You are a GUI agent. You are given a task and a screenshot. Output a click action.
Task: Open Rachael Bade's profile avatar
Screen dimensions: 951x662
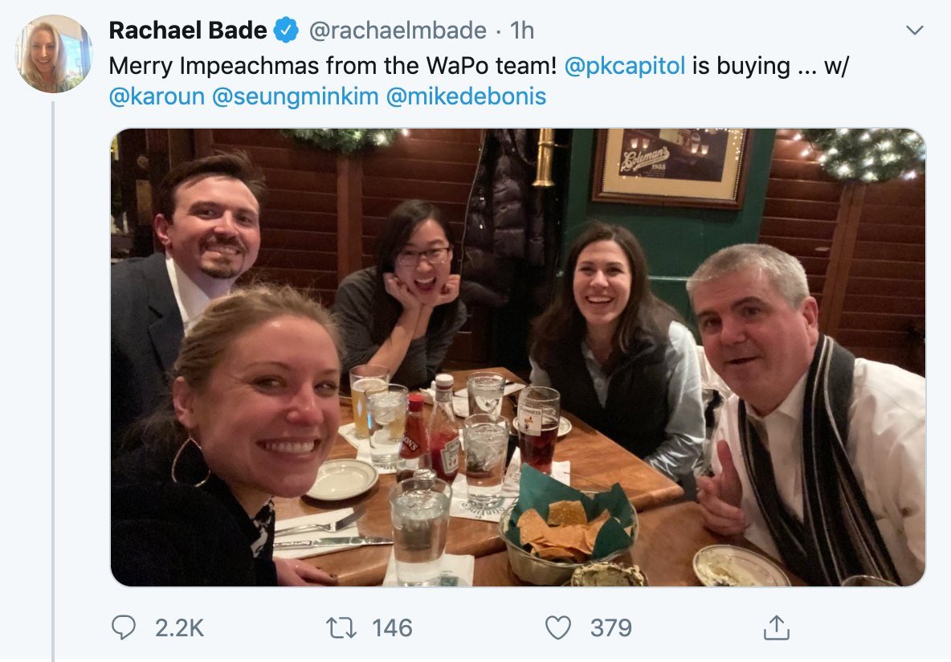click(54, 53)
